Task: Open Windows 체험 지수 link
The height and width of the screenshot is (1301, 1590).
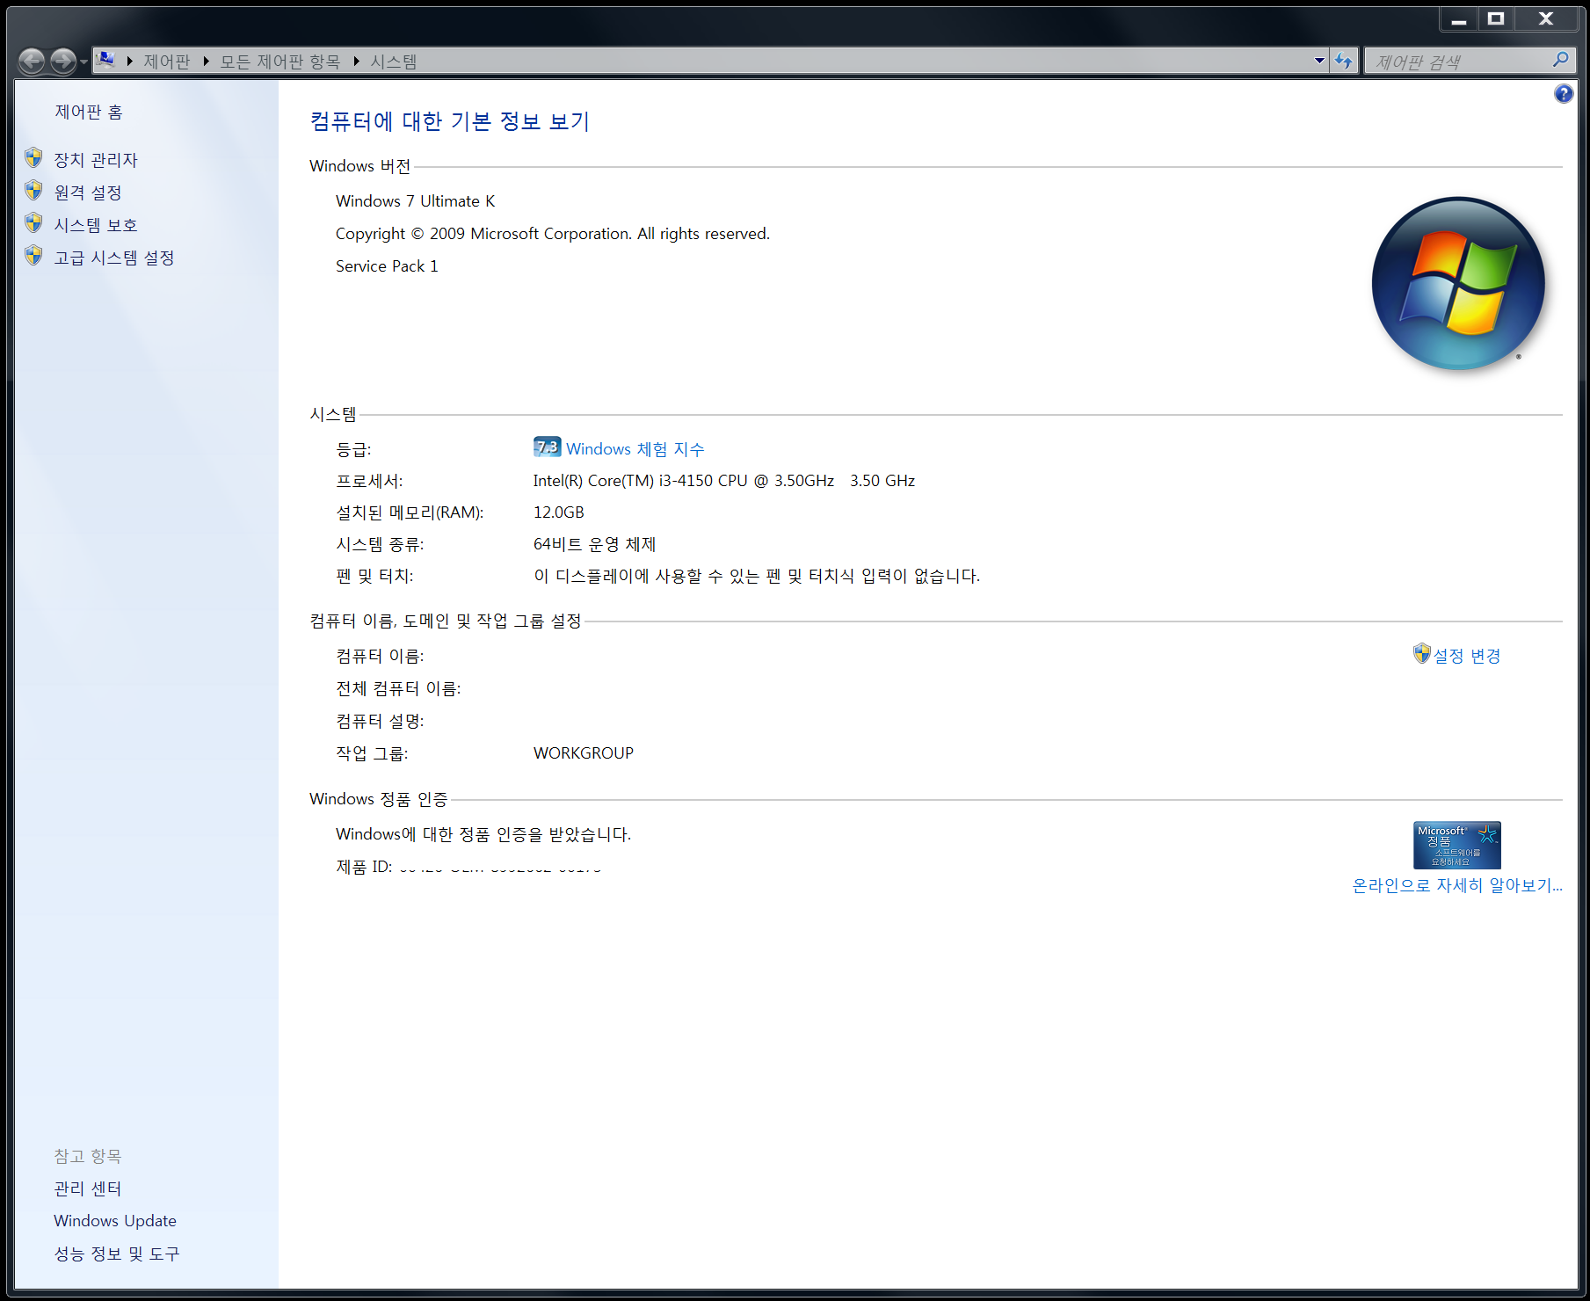Action: tap(635, 449)
